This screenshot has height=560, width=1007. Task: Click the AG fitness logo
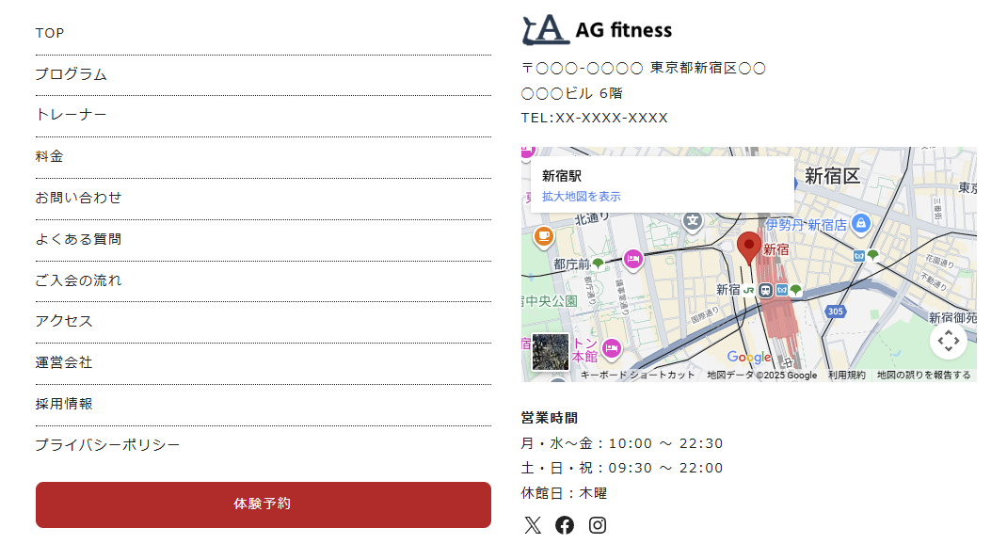(598, 29)
